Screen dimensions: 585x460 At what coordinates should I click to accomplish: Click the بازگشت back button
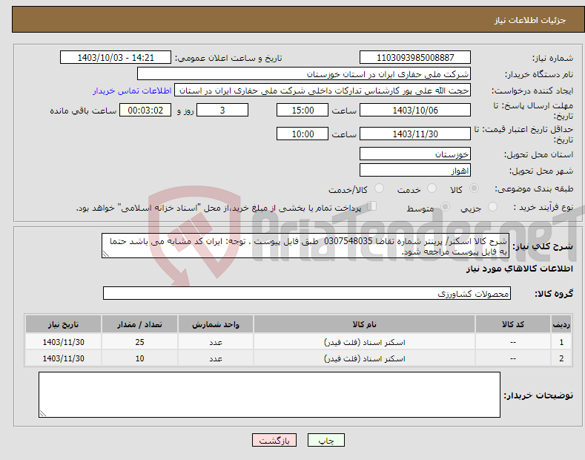click(274, 440)
